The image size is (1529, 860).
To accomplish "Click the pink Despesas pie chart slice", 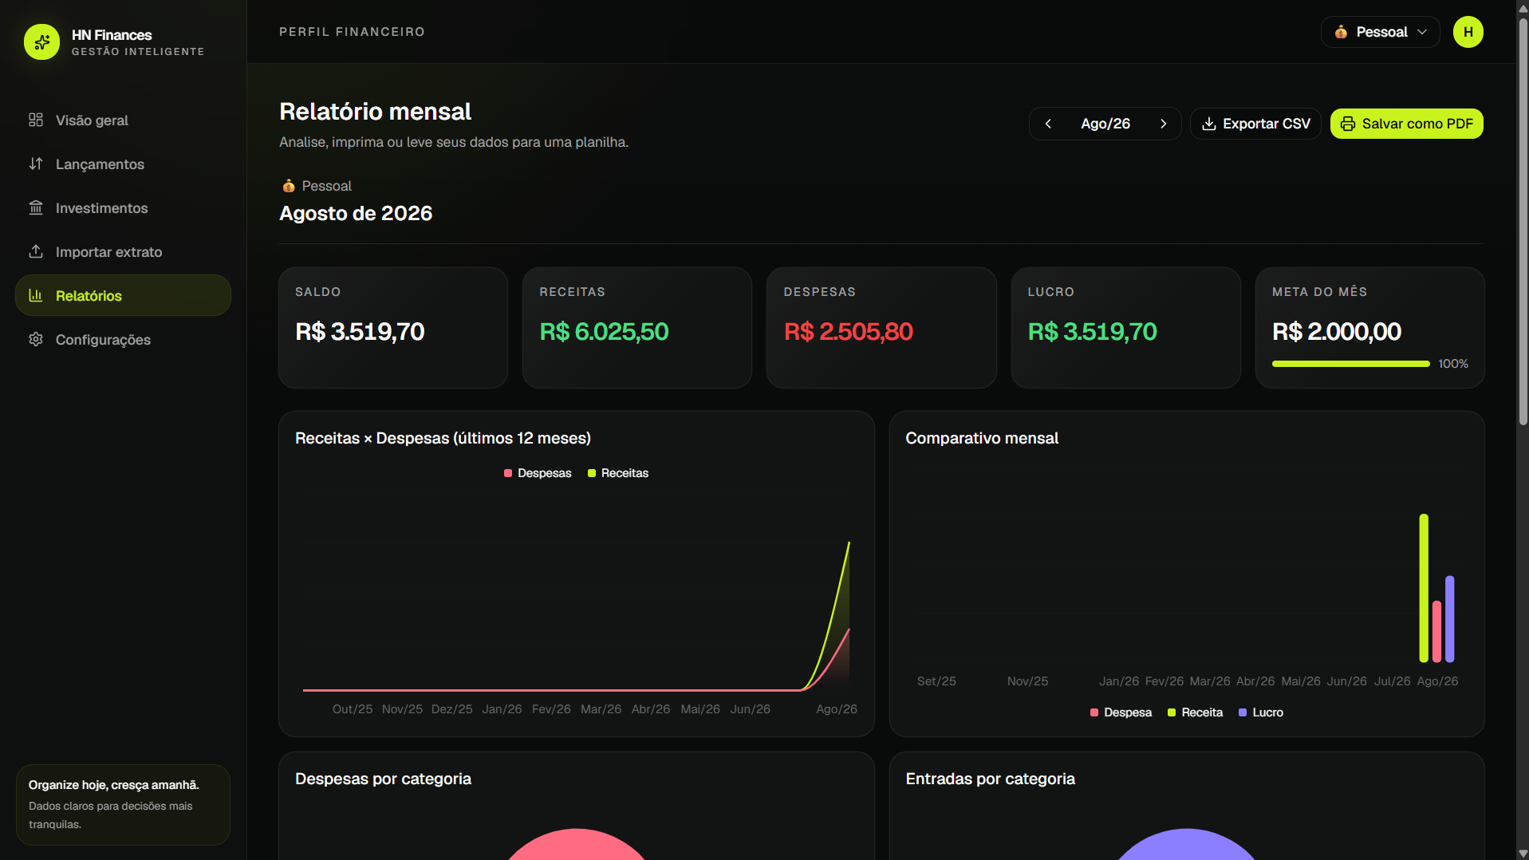I will point(577,846).
